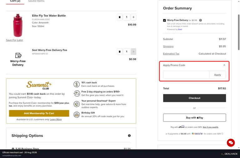Switch to the Saved Items tab
The image size is (240, 158).
(x=36, y=1)
